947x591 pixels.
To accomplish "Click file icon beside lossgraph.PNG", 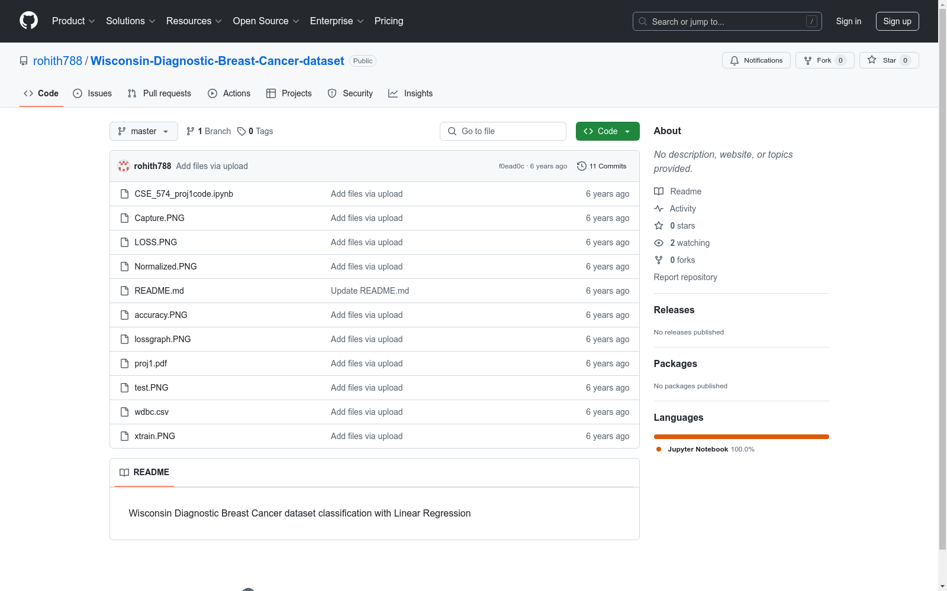I will click(124, 339).
